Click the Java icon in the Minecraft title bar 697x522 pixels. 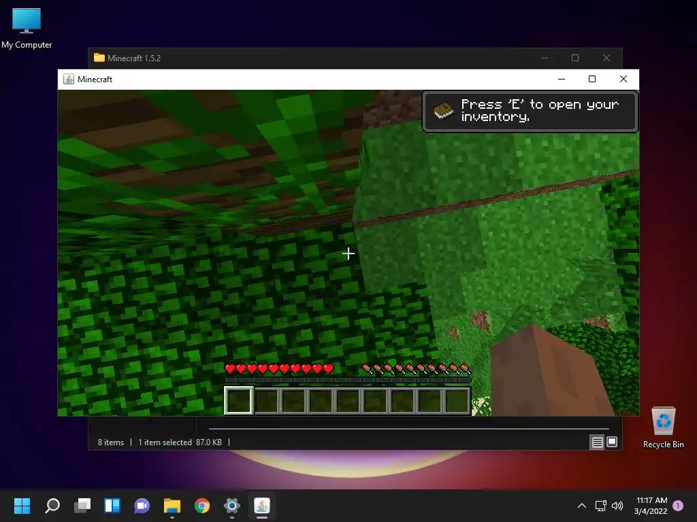coord(69,79)
